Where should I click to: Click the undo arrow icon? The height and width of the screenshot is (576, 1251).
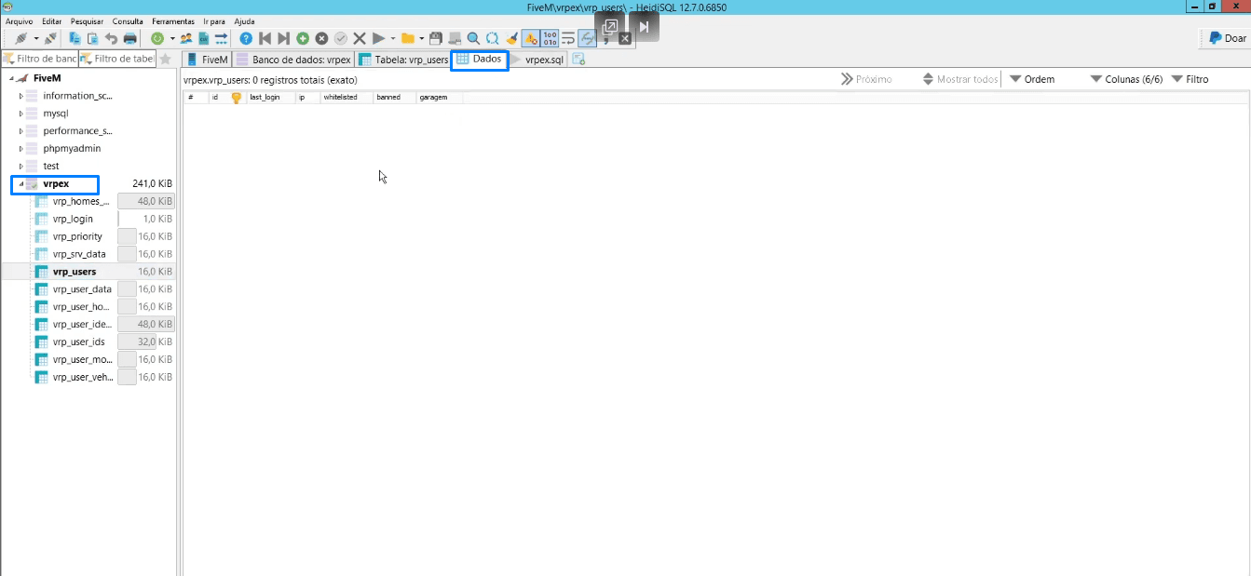coord(111,38)
